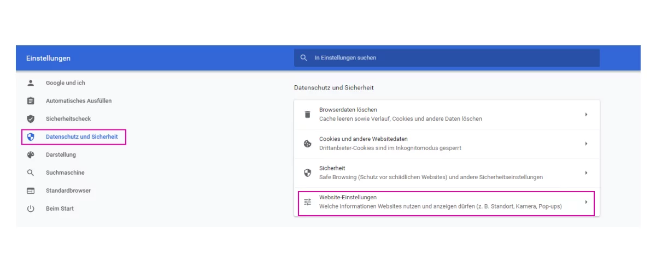Expand the Cookies und andere Websitedaten arrow

[586, 144]
